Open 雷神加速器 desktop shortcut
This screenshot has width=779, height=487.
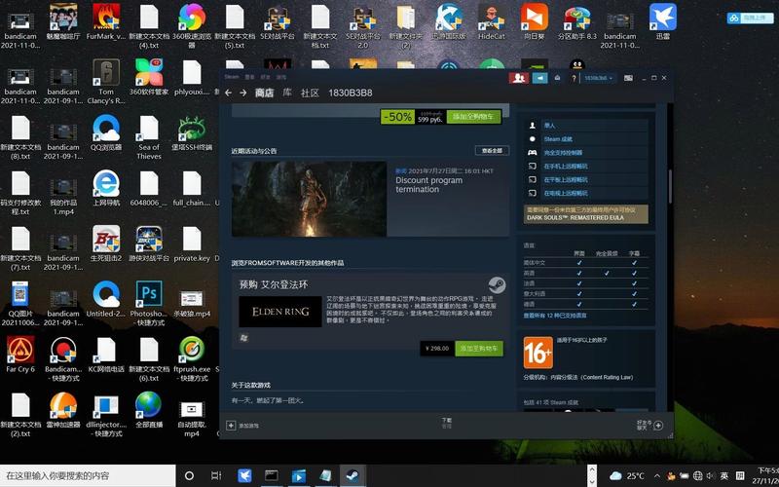tap(63, 410)
